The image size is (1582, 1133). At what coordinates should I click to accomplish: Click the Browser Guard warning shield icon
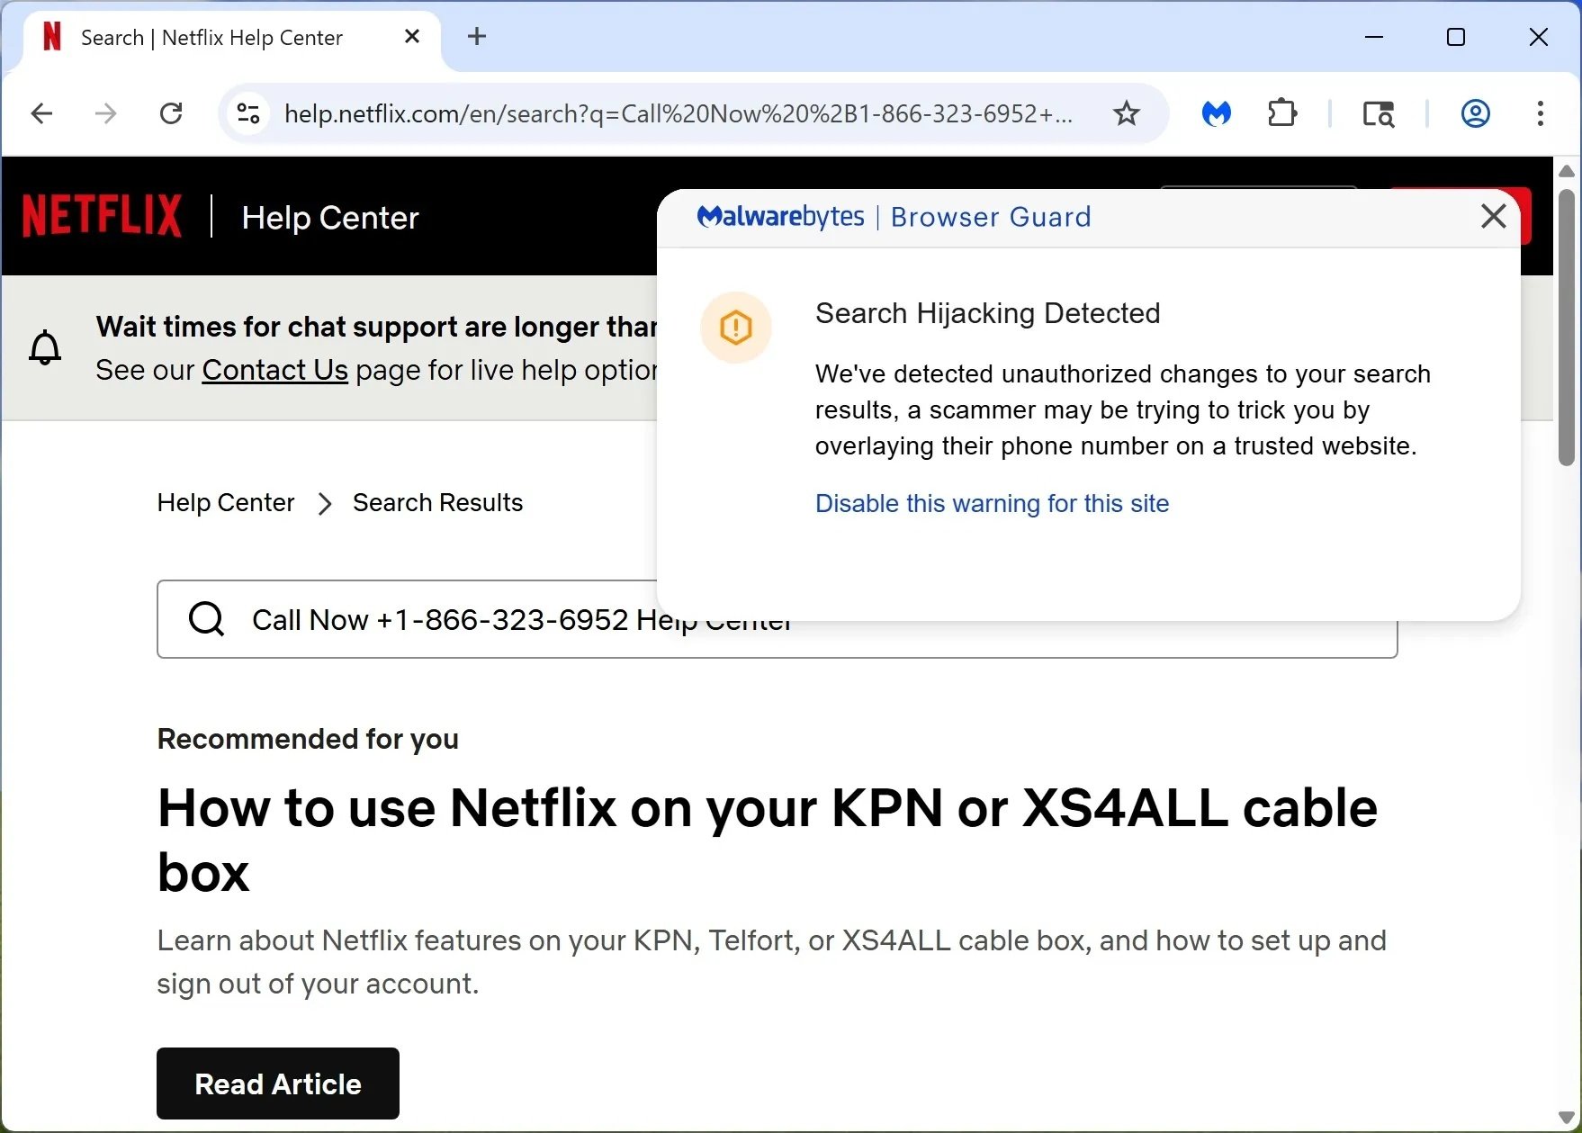735,327
